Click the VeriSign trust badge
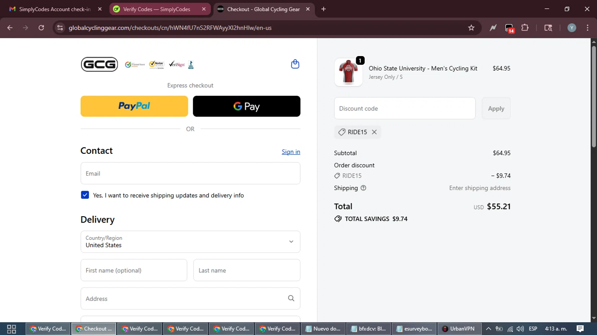This screenshot has height=335, width=597. click(x=177, y=64)
